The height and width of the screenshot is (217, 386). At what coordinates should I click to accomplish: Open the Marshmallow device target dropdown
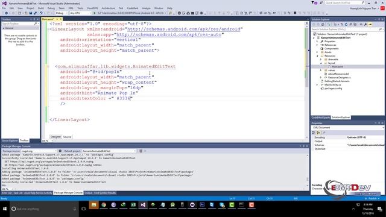(x=132, y=13)
